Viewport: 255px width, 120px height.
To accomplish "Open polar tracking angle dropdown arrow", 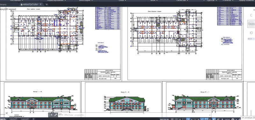I will (x=192, y=119).
